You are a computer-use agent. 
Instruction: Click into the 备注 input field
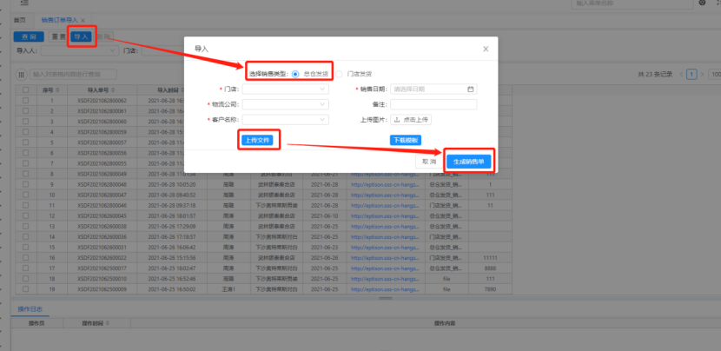coord(433,104)
